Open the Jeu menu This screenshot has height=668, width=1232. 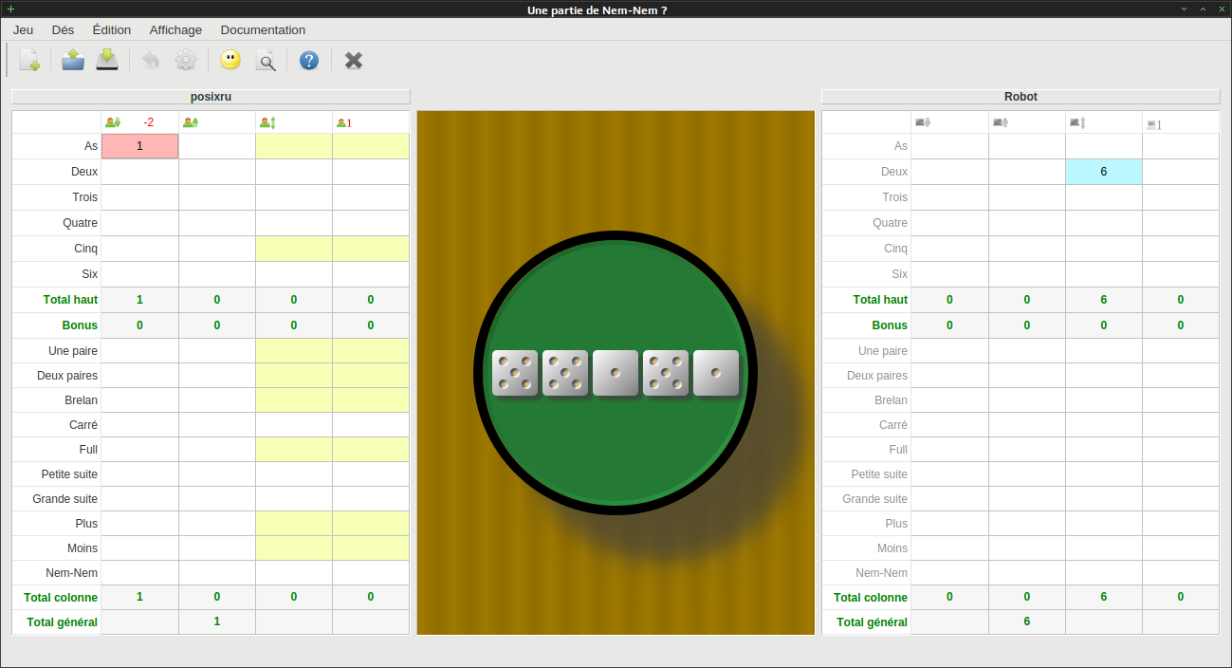[x=24, y=29]
